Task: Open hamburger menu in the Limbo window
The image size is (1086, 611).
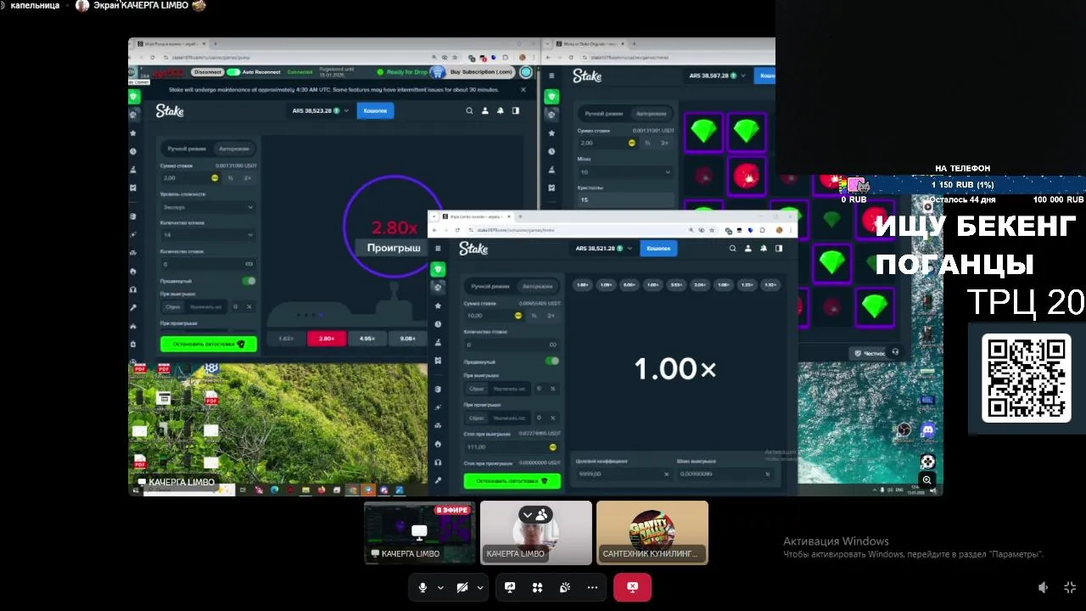Action: (x=438, y=249)
